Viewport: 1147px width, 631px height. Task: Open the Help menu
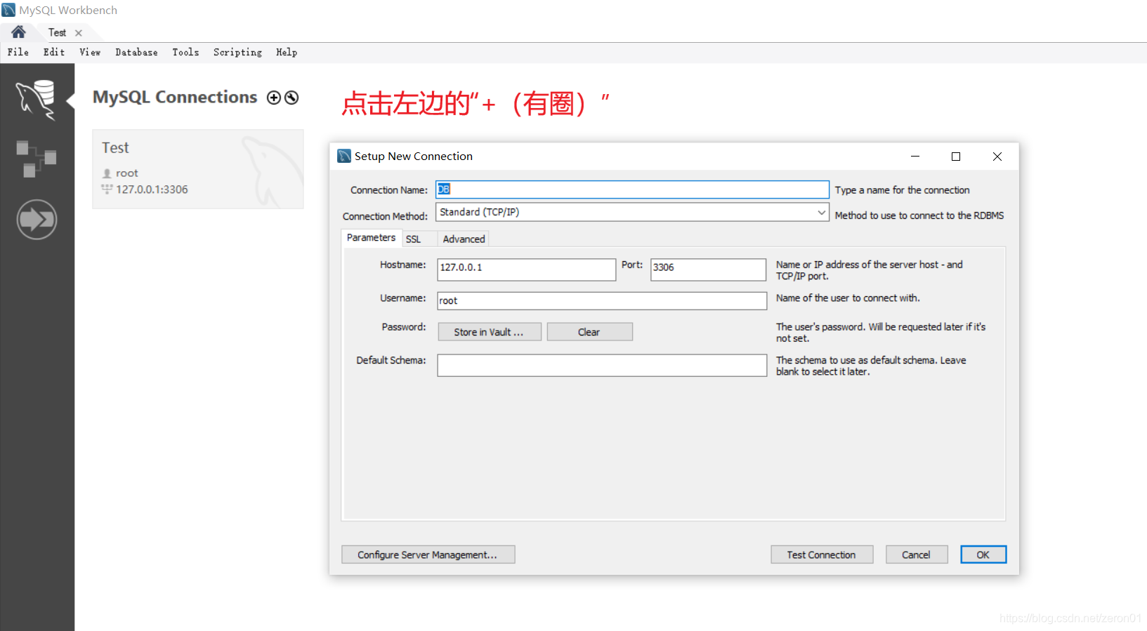[x=287, y=52]
